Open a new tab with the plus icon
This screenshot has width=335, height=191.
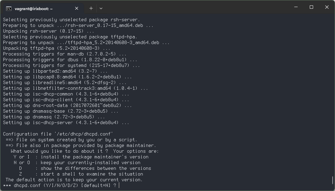pyautogui.click(x=91, y=8)
